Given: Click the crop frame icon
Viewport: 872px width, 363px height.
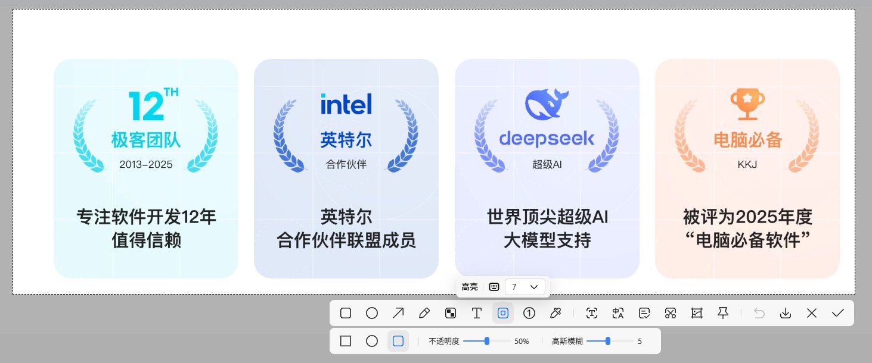Looking at the screenshot, I should pos(697,313).
